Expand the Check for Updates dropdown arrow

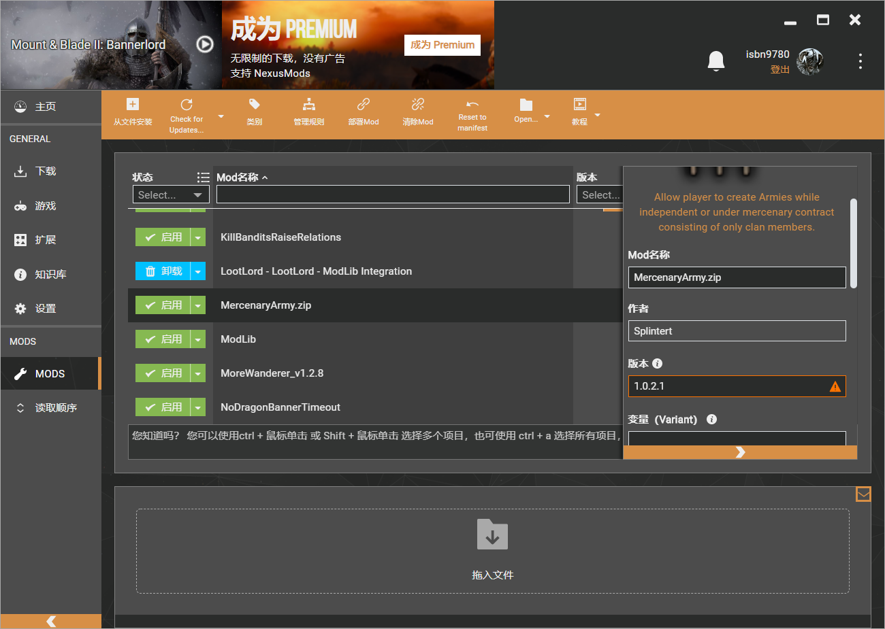tap(221, 116)
